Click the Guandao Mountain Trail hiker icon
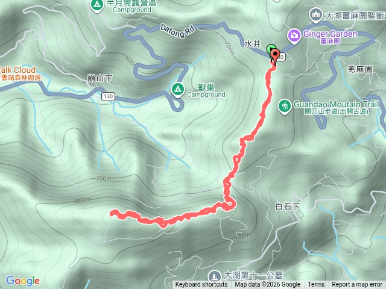386x289 pixels. coord(285,107)
